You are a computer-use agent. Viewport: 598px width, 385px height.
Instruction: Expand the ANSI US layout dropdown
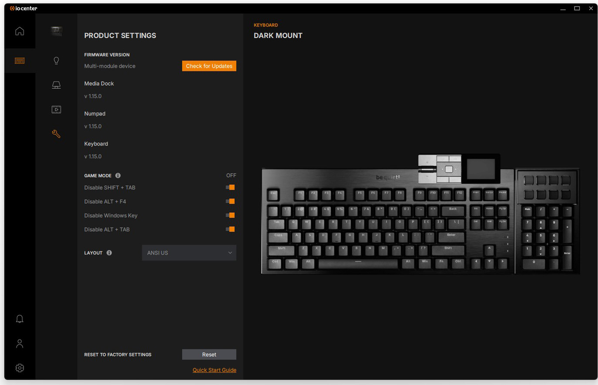[x=189, y=253]
